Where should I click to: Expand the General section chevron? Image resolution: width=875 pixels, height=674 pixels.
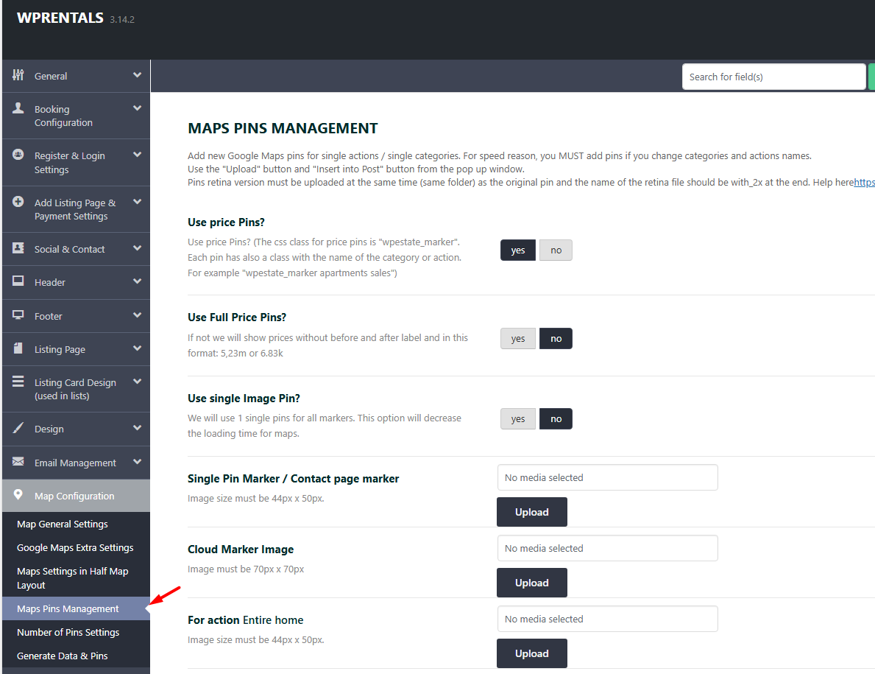(137, 75)
